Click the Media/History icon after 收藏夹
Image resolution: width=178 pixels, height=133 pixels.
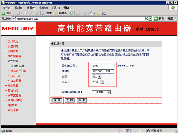[x=71, y=13]
